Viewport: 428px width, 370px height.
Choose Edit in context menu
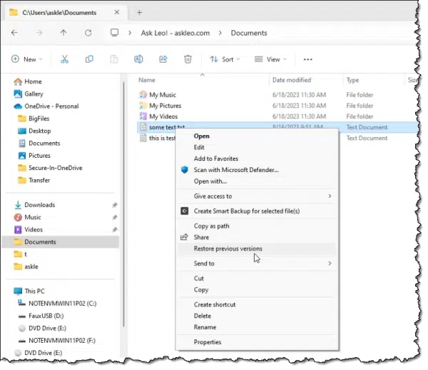[257, 147]
